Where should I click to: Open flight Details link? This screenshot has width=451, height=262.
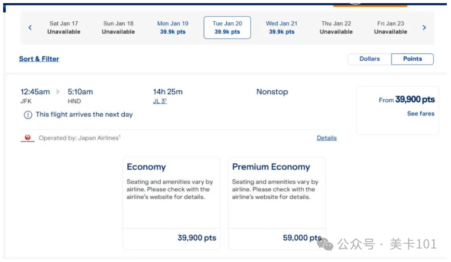coord(327,138)
